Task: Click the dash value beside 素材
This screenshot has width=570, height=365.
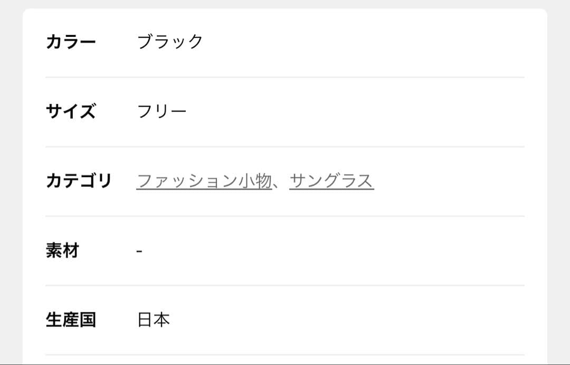Action: pos(139,251)
